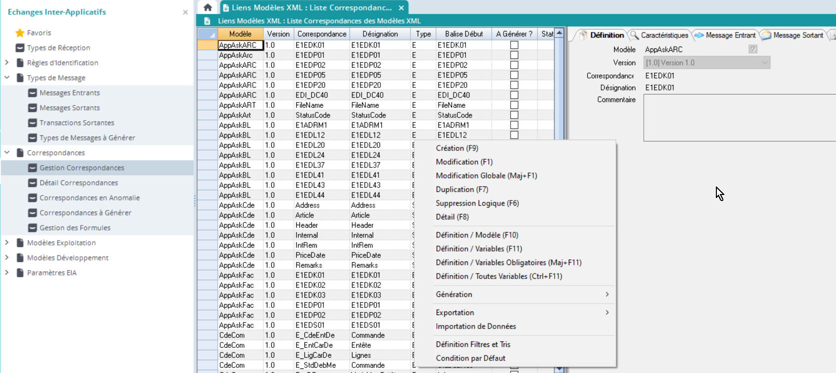Click the Favoris star icon
836x373 pixels.
(20, 33)
